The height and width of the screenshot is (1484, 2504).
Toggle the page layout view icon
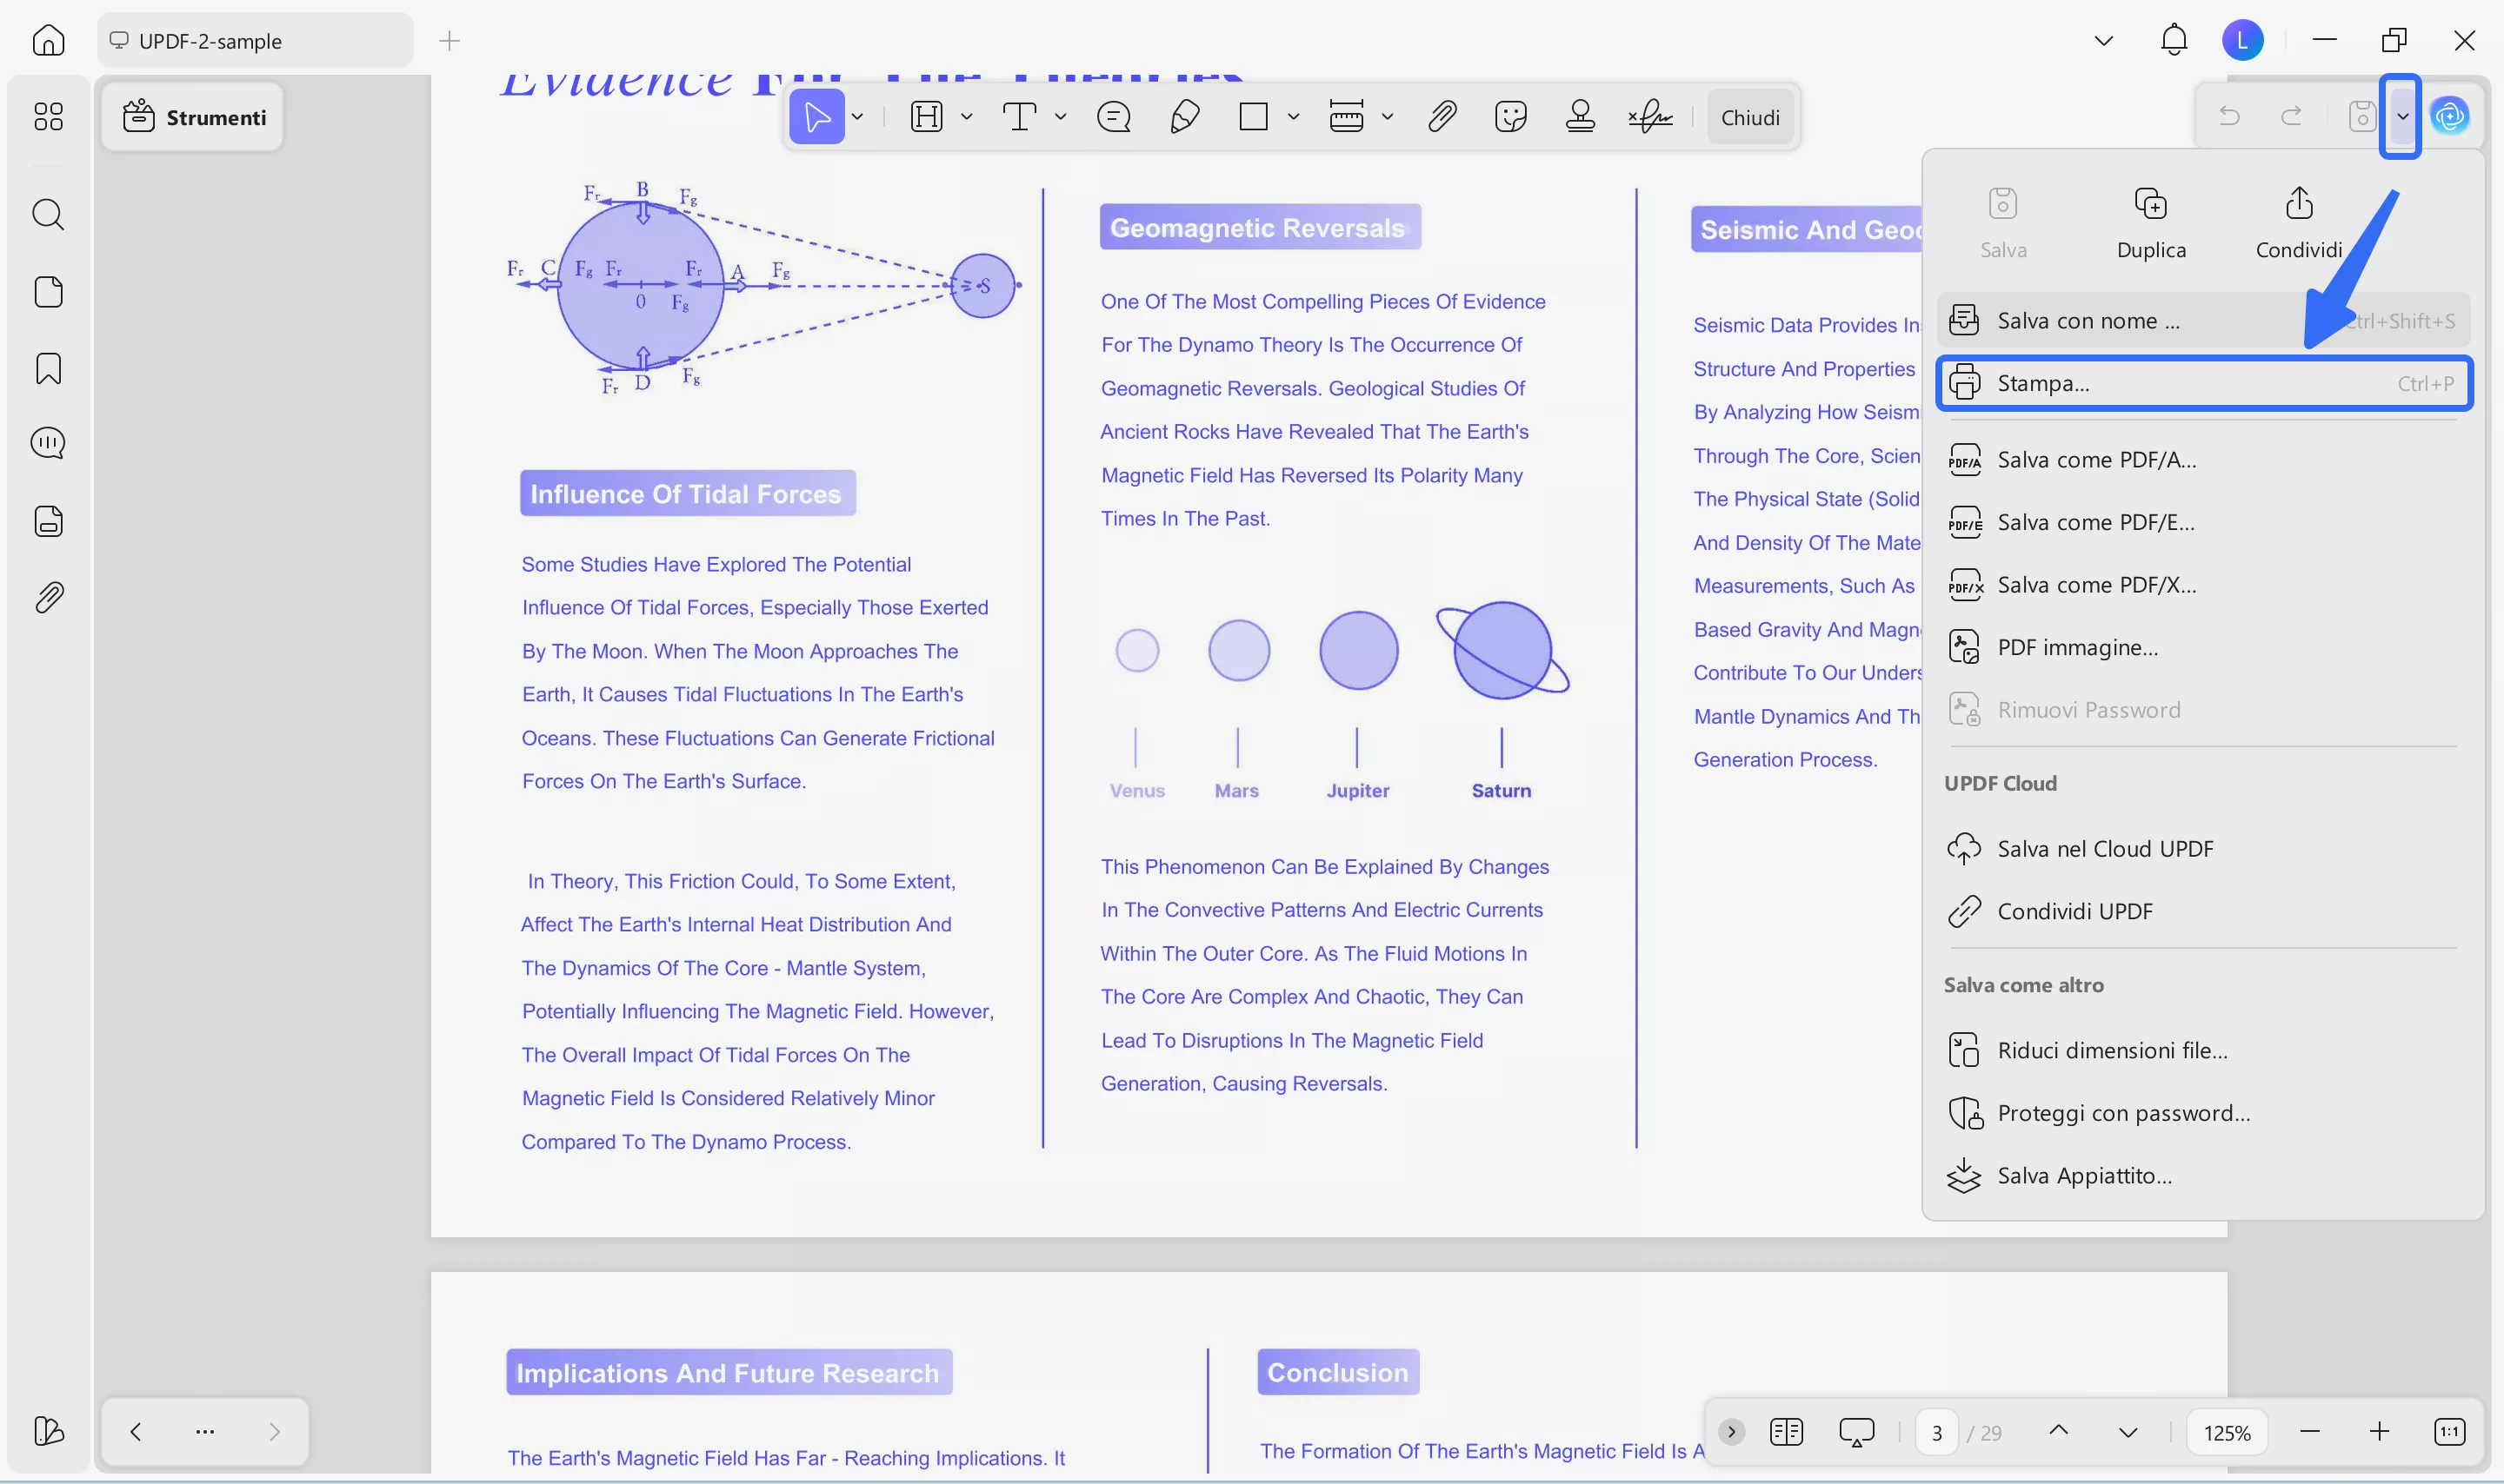(x=1786, y=1432)
